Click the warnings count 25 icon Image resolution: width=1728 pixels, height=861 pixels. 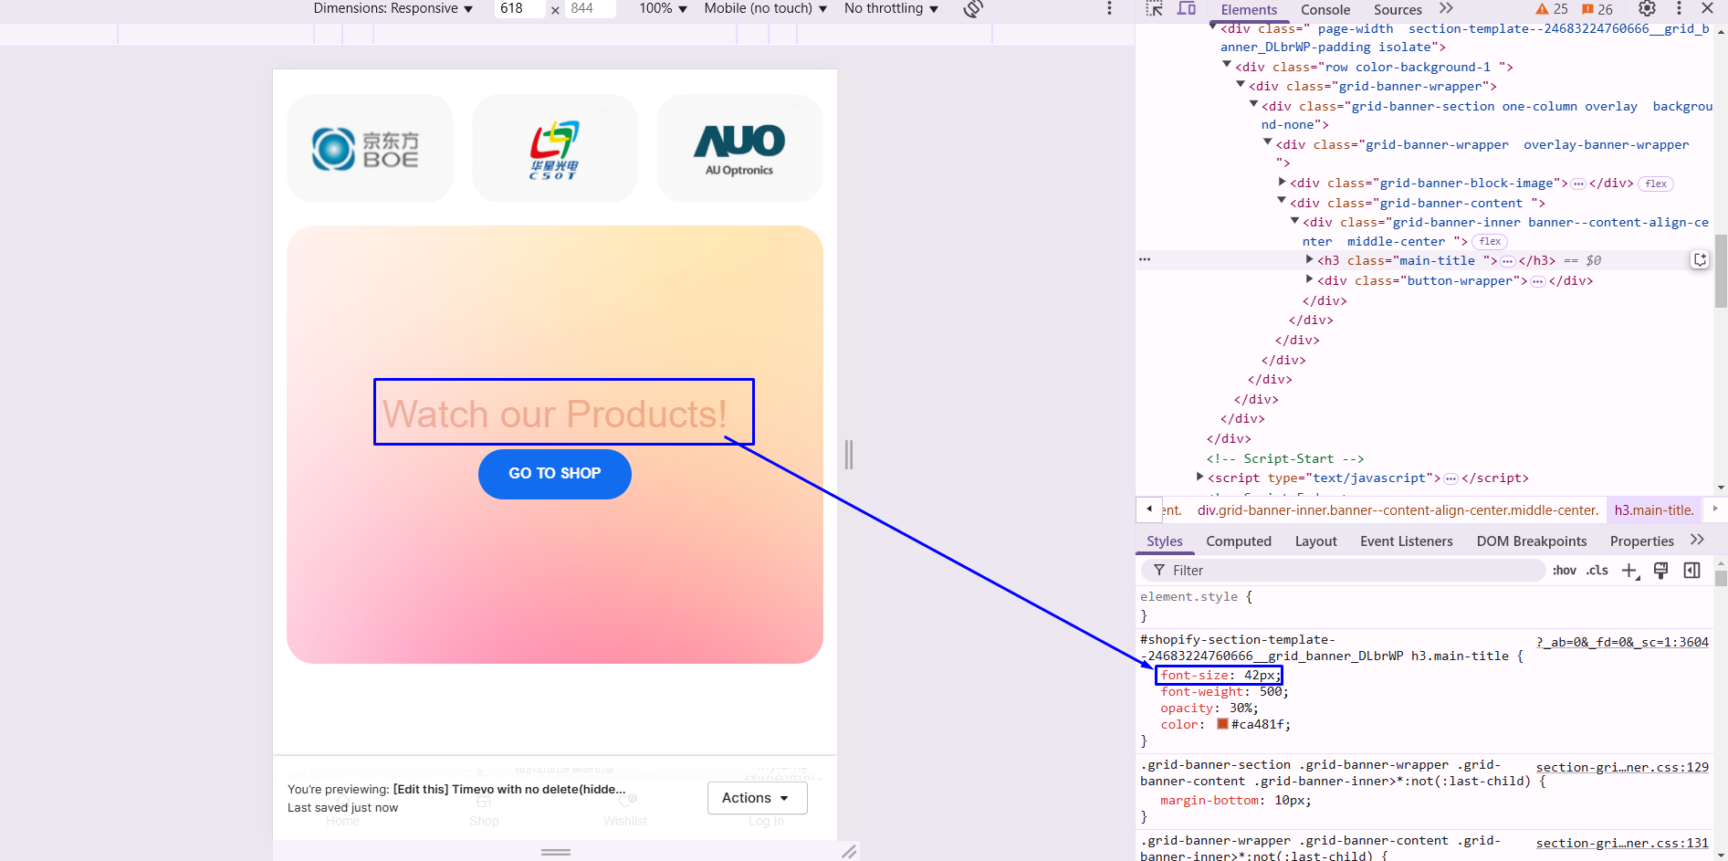(x=1552, y=9)
